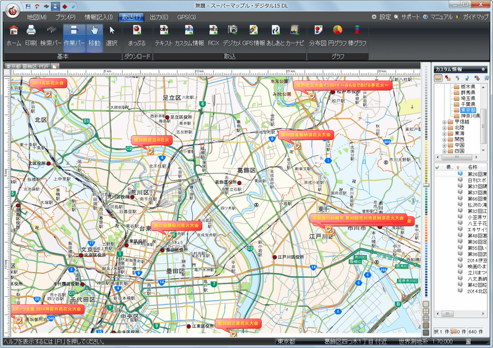Click the small house icon in quick access toolbar
The width and height of the screenshot is (493, 348).
point(37,6)
